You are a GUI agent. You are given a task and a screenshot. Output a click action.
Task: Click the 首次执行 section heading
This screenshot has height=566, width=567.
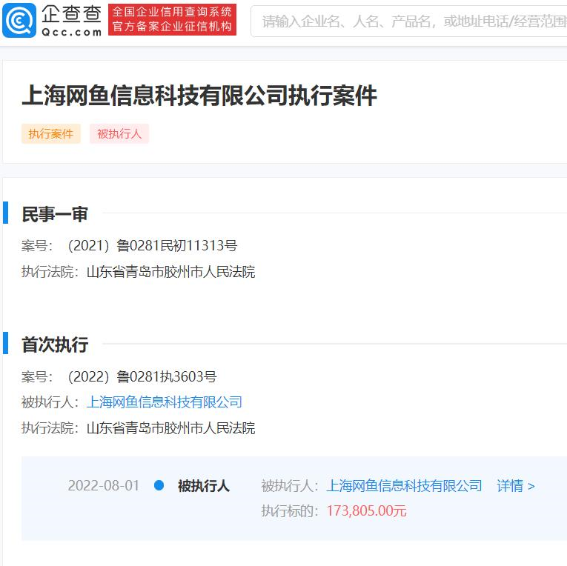click(55, 344)
